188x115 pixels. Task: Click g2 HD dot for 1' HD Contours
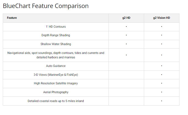click(126, 27)
